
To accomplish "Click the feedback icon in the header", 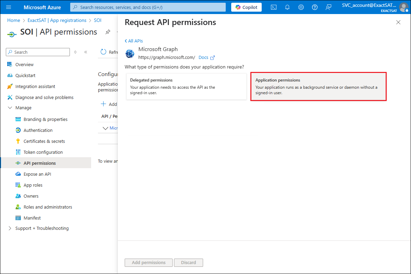I will pos(328,7).
